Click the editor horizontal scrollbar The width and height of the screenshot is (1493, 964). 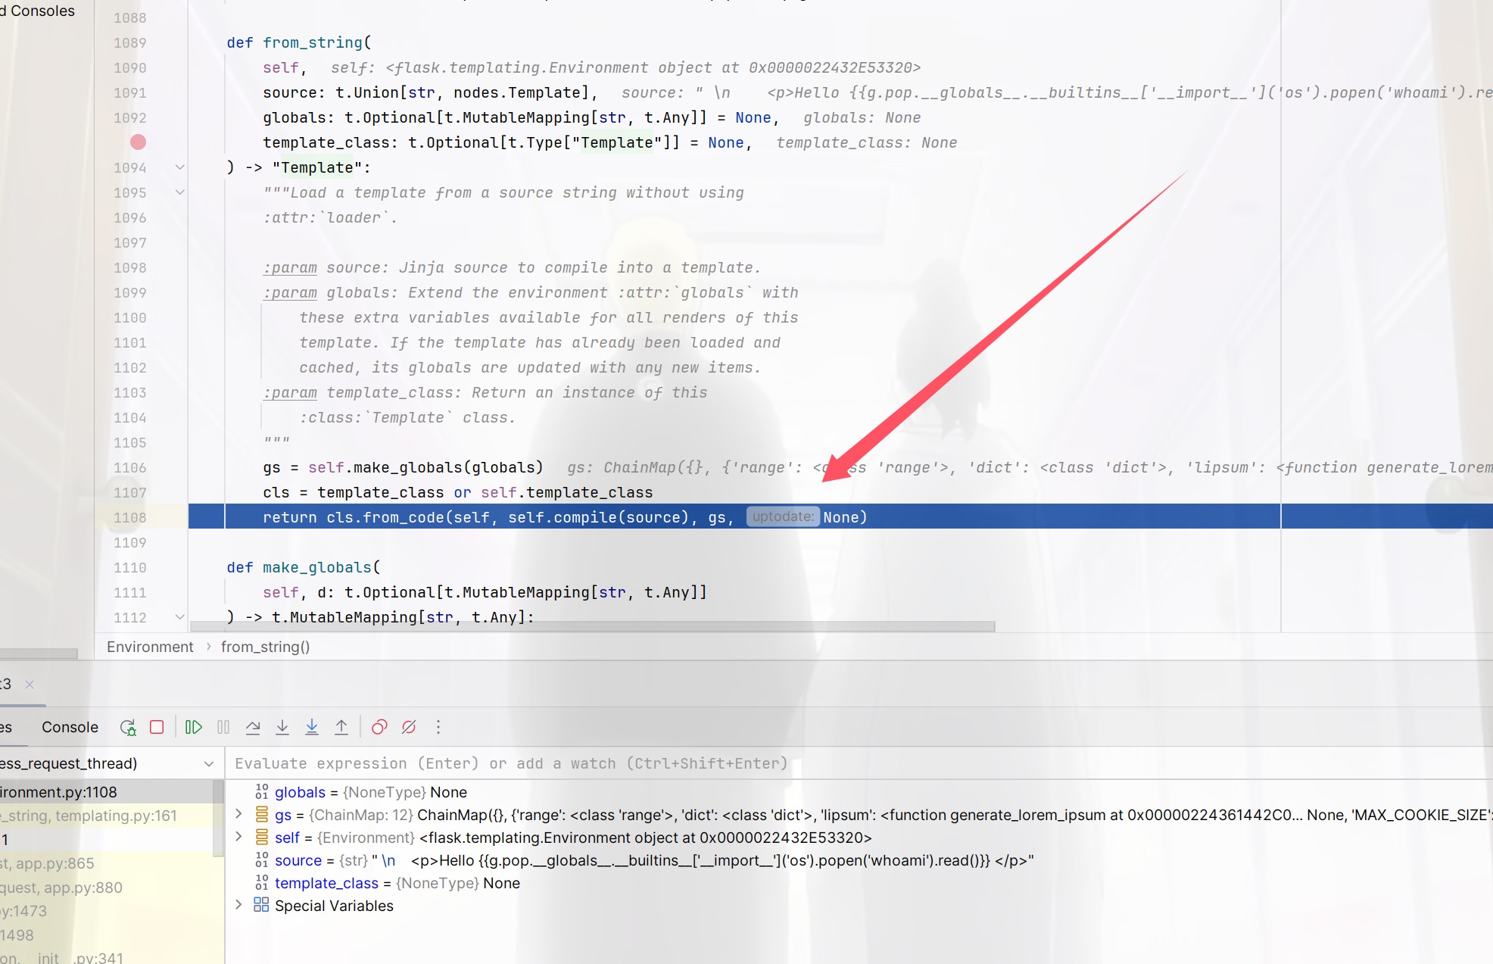coord(592,626)
